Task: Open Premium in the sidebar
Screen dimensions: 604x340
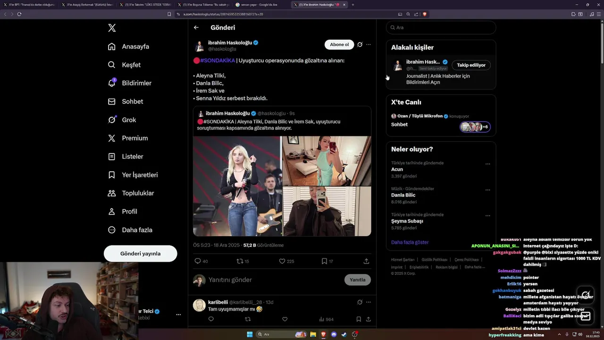Action: point(128,138)
